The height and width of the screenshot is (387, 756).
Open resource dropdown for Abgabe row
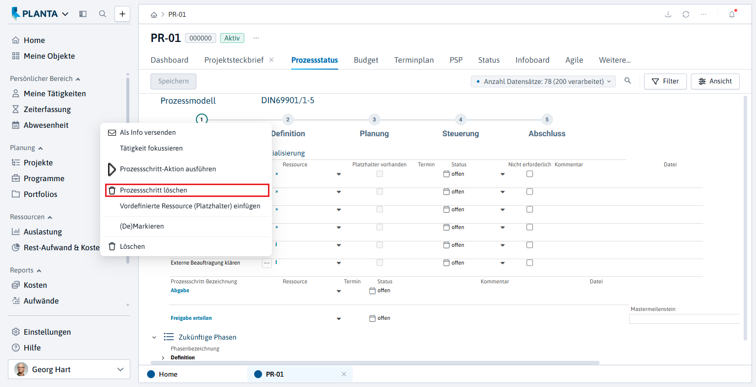click(x=339, y=291)
